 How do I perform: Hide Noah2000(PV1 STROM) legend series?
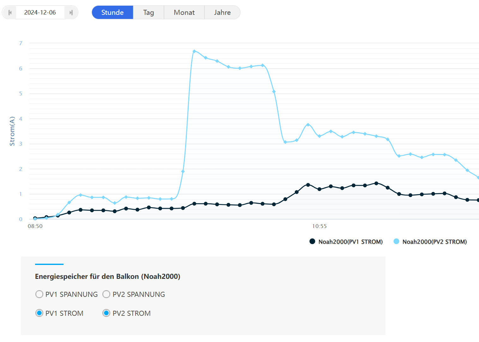pos(350,242)
